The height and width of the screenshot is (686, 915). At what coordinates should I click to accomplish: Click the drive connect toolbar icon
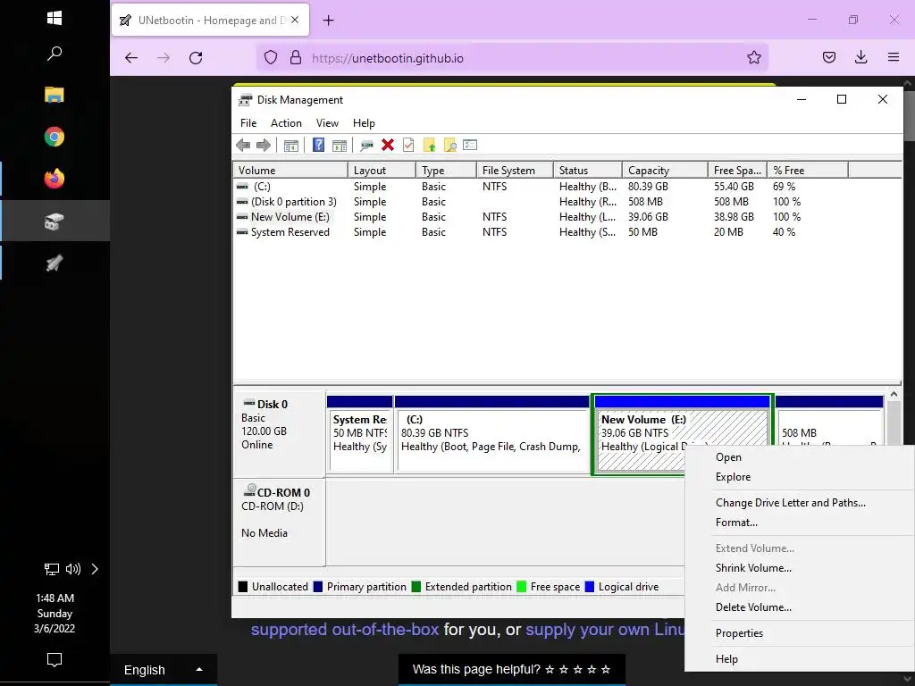tap(366, 146)
